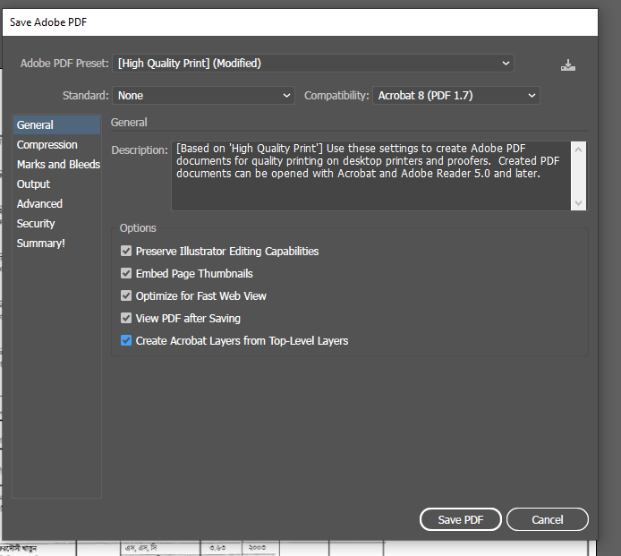The width and height of the screenshot is (621, 556).
Task: Click the Save PDF button
Action: click(x=461, y=519)
